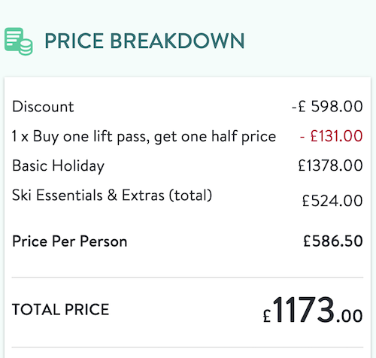Click the PRICE BREAKDOWN heading

(144, 41)
